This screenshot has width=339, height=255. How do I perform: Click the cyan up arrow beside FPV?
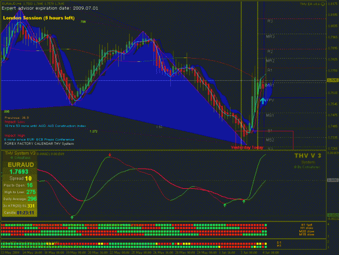pos(263,101)
